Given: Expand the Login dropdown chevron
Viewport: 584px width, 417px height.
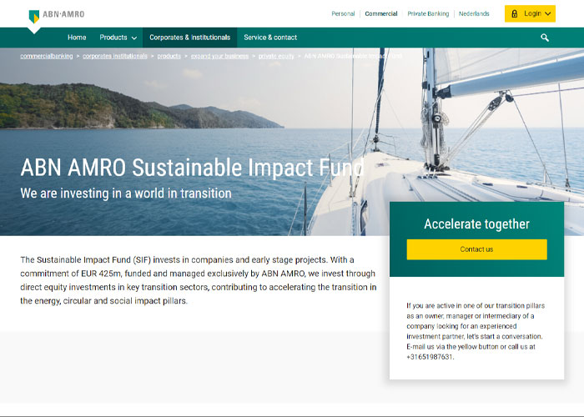Looking at the screenshot, I should pos(547,14).
